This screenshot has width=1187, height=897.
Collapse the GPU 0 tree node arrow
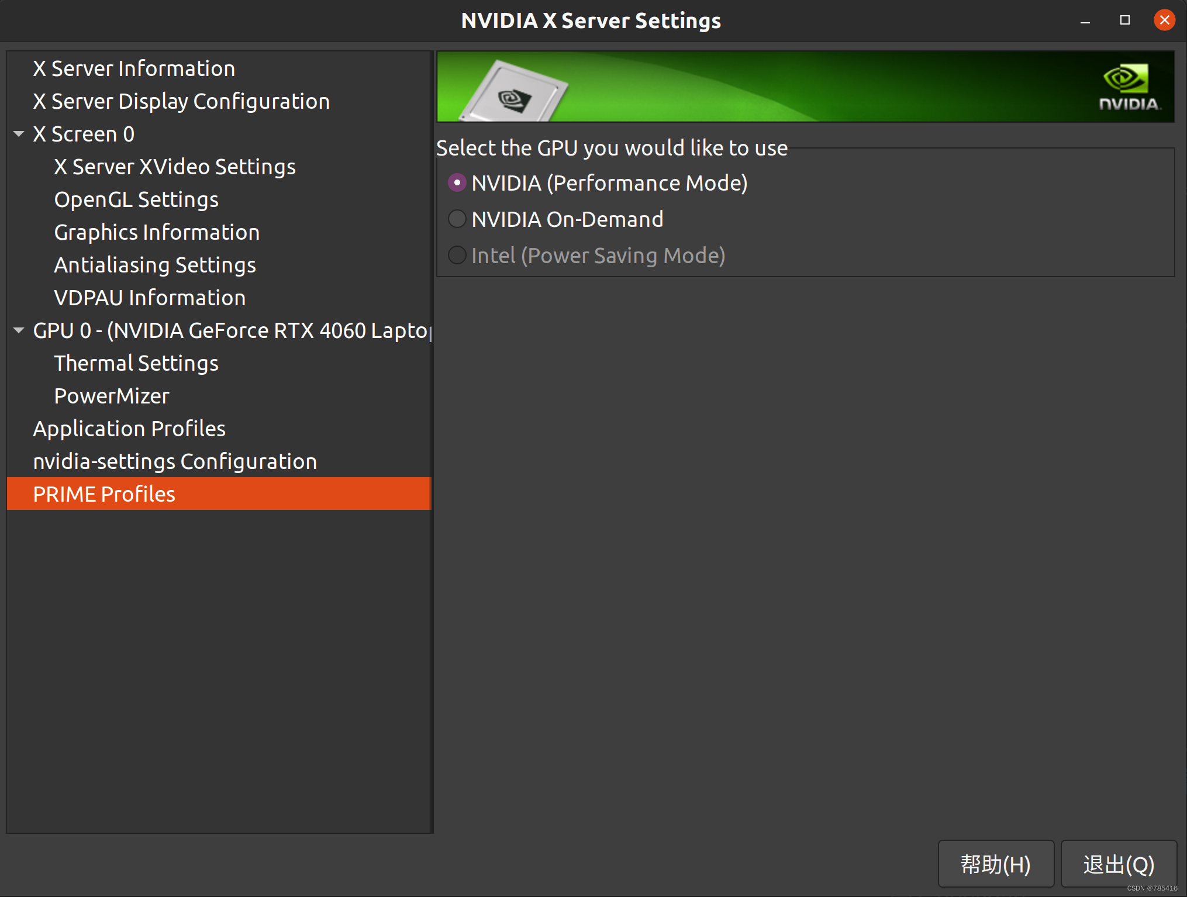click(19, 330)
